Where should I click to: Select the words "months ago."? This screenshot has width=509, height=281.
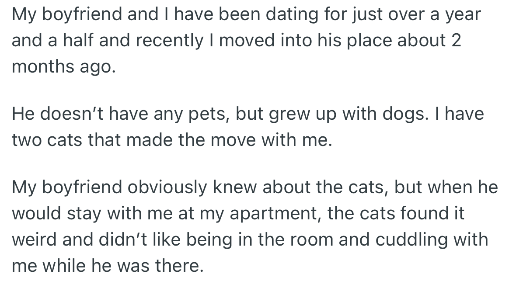click(x=64, y=67)
